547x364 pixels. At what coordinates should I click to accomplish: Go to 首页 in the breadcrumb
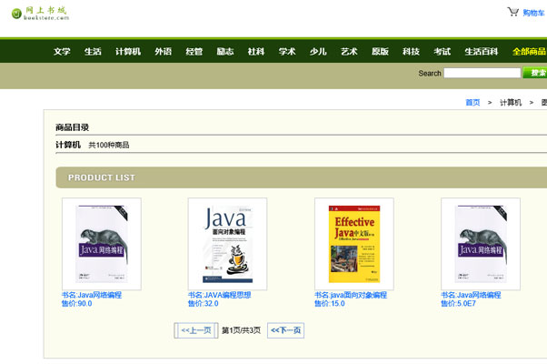tap(472, 103)
